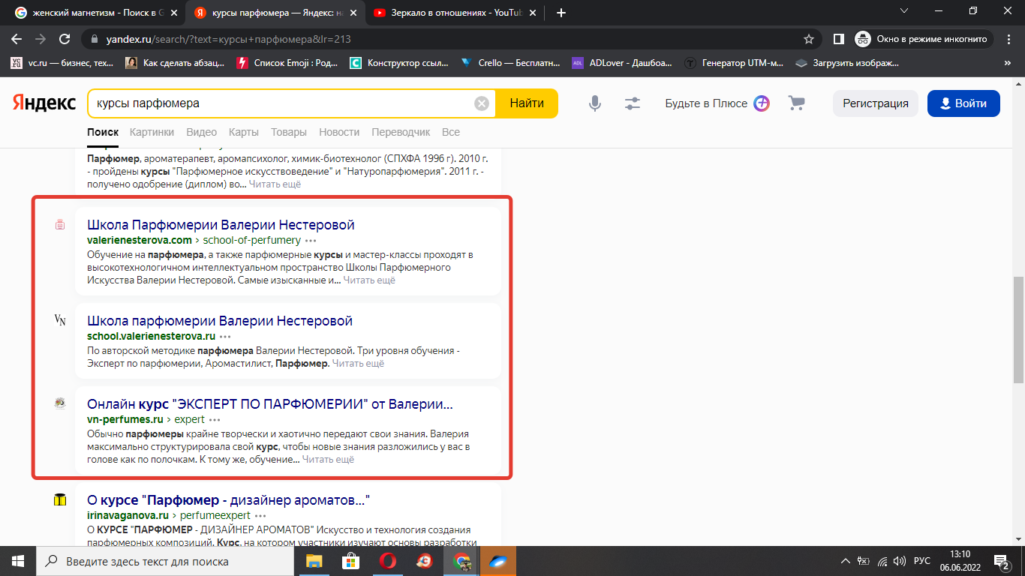Expand 'Читать ещё' in vn-perfumes.ru snippet
This screenshot has width=1025, height=576.
tap(328, 460)
